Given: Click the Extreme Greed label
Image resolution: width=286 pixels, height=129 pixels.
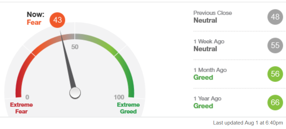Looking at the screenshot, I should click(129, 108).
